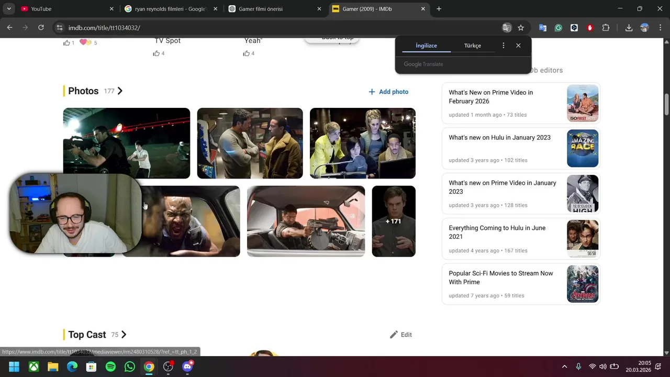This screenshot has height=377, width=670.
Task: Click the Avengers poster list thumbnail
Action: [583, 284]
